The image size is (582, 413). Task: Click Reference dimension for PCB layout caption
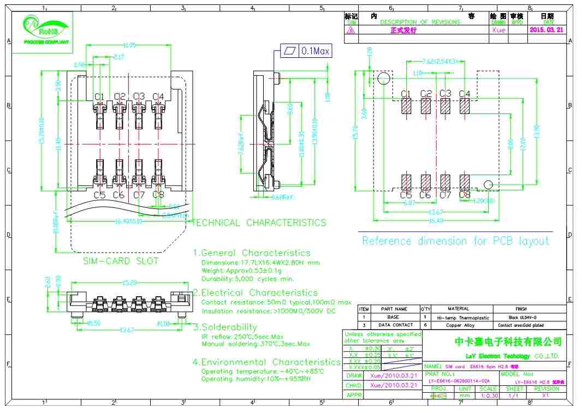455,241
